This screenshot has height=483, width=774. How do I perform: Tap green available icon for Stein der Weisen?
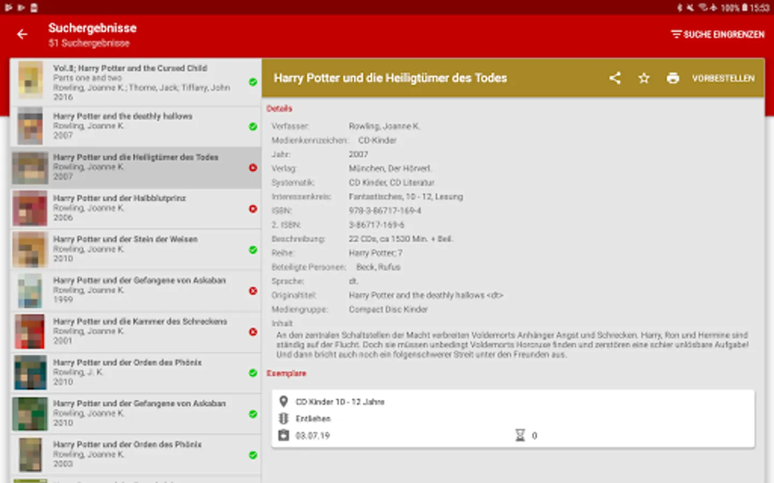coord(253,250)
